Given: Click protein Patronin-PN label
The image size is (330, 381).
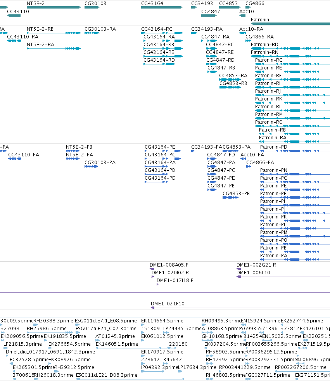Looking at the screenshot, I should click(x=274, y=170).
